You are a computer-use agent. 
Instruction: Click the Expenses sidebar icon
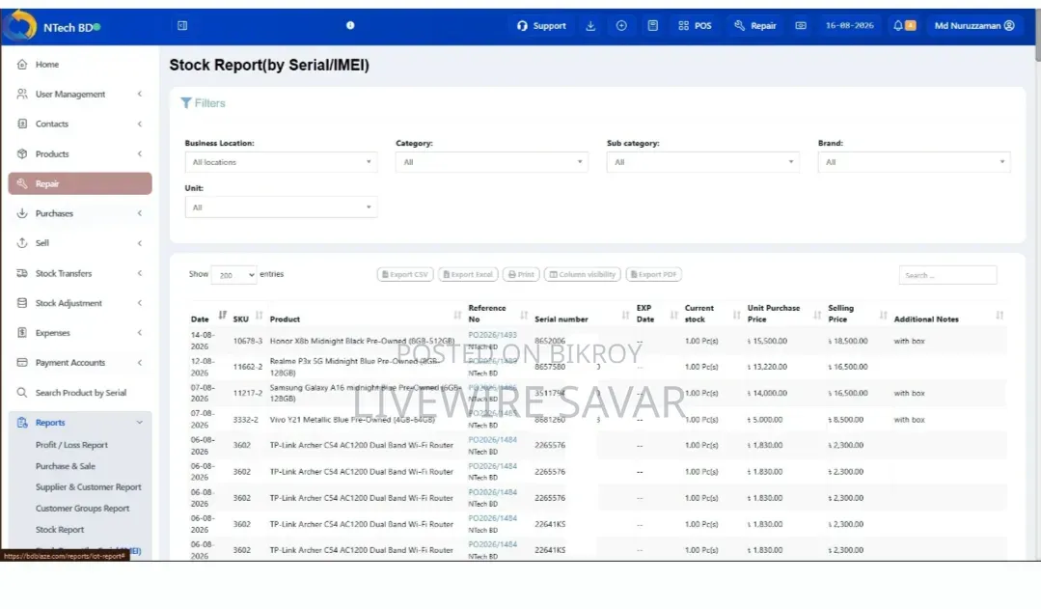coord(22,333)
